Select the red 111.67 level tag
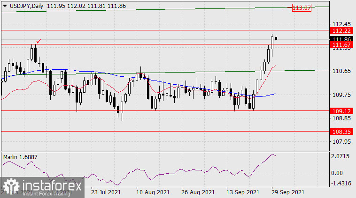 click(341, 45)
